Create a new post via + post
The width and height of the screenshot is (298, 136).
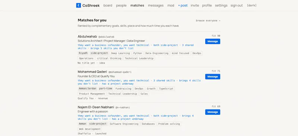point(183,6)
